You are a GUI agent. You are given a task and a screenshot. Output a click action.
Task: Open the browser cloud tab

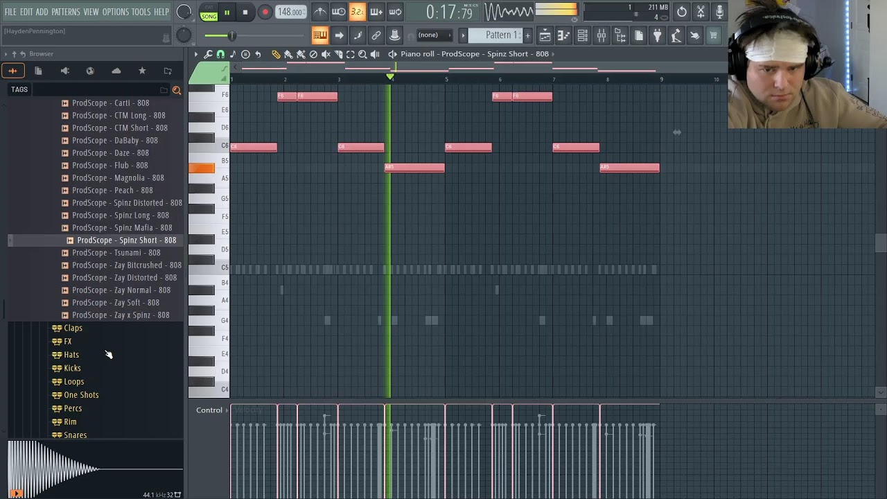pyautogui.click(x=116, y=71)
